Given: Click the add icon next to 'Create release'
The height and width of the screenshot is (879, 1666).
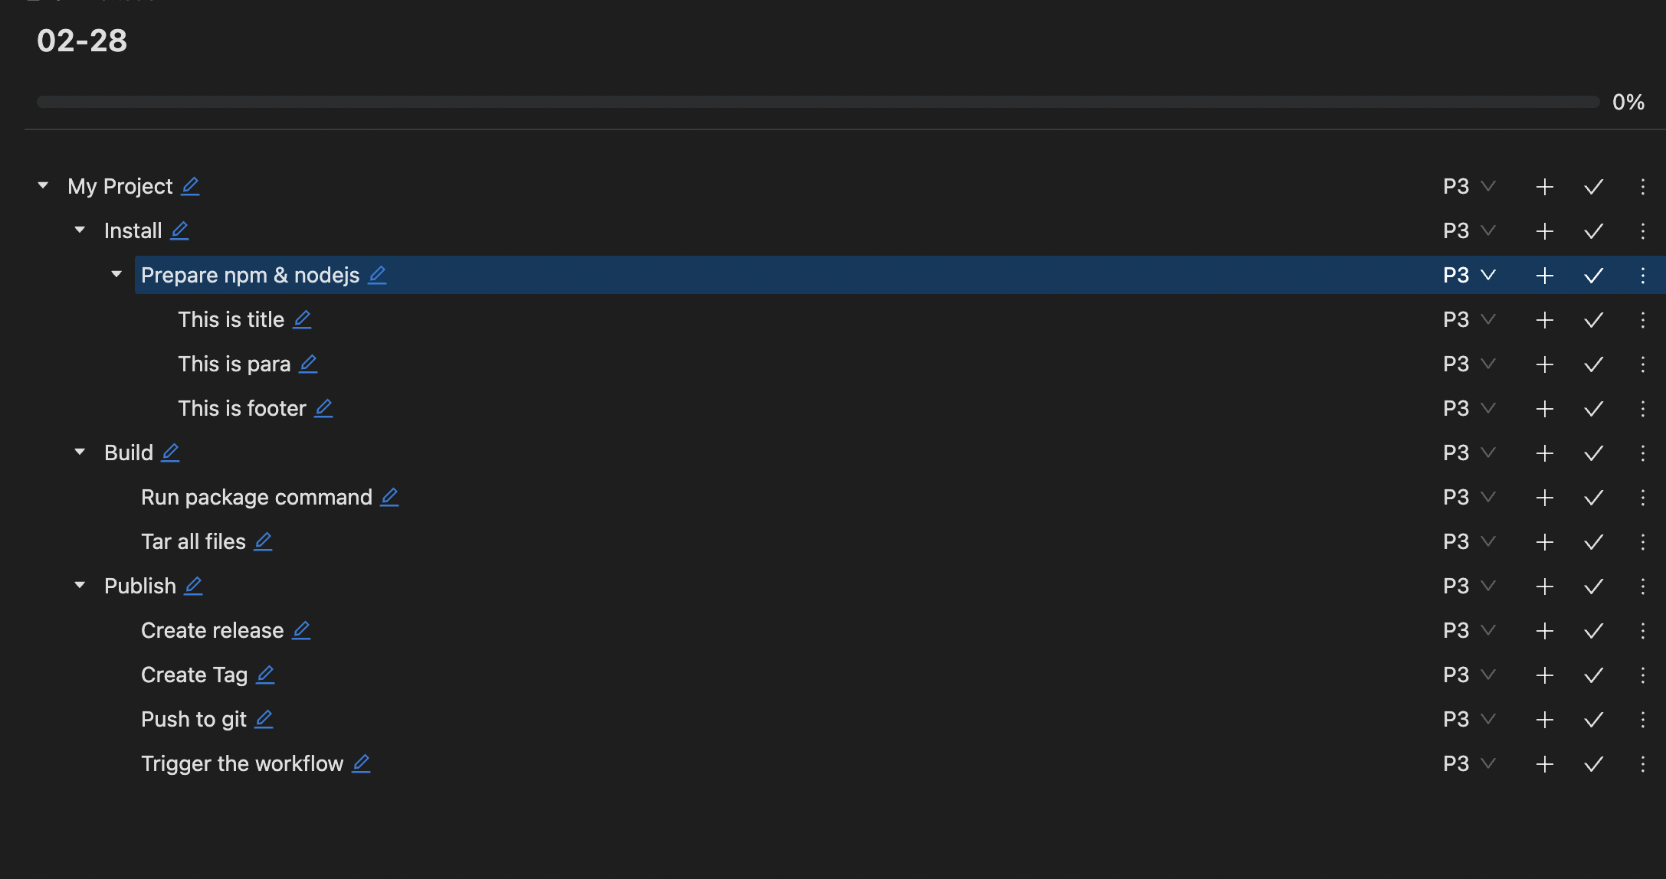Looking at the screenshot, I should click(x=1543, y=629).
